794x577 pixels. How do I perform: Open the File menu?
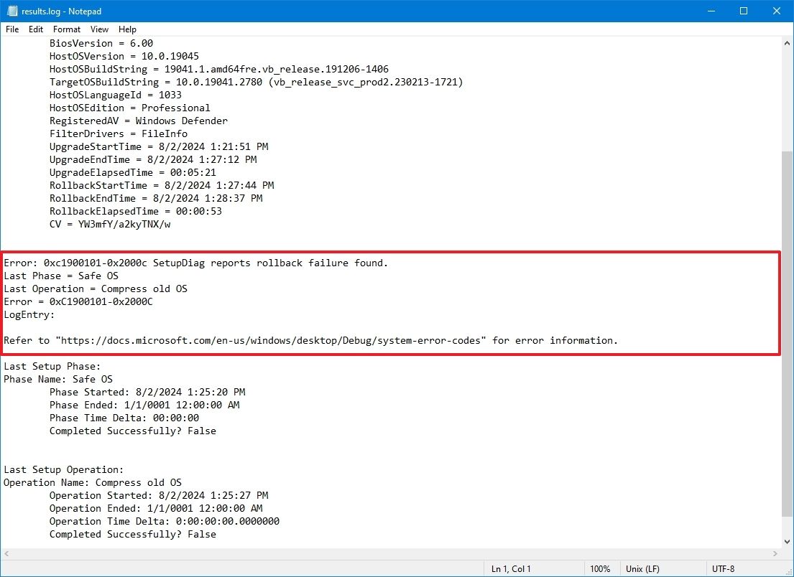pyautogui.click(x=11, y=29)
